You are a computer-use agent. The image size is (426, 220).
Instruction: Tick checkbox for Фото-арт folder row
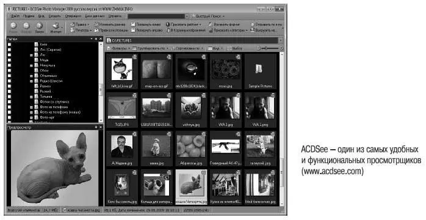click(9, 117)
